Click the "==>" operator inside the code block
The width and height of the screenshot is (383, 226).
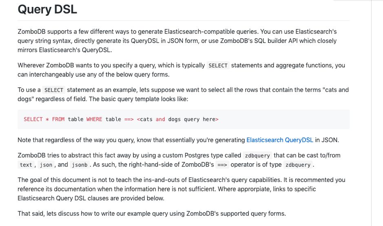point(129,119)
